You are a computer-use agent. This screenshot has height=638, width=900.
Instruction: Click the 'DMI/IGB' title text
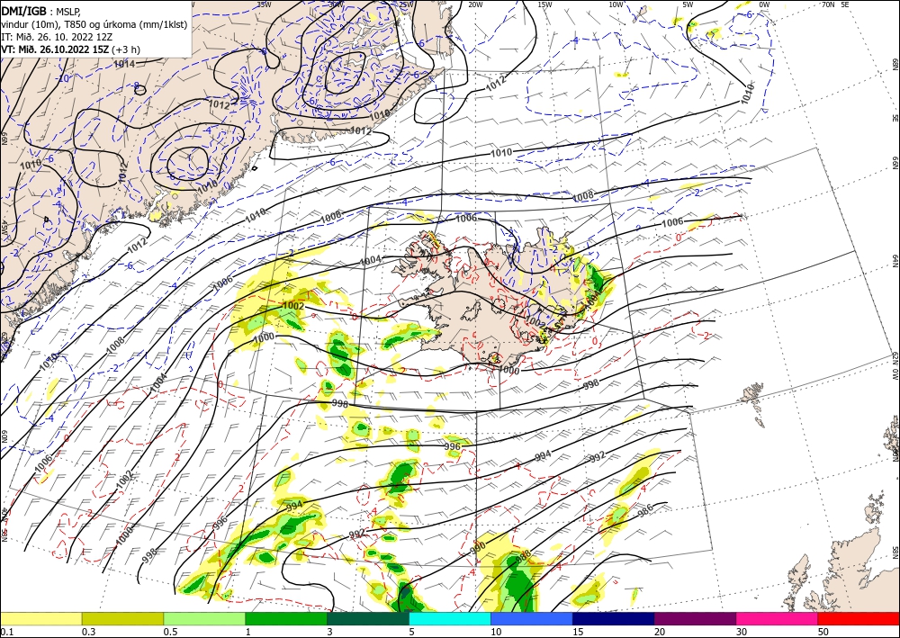24,11
